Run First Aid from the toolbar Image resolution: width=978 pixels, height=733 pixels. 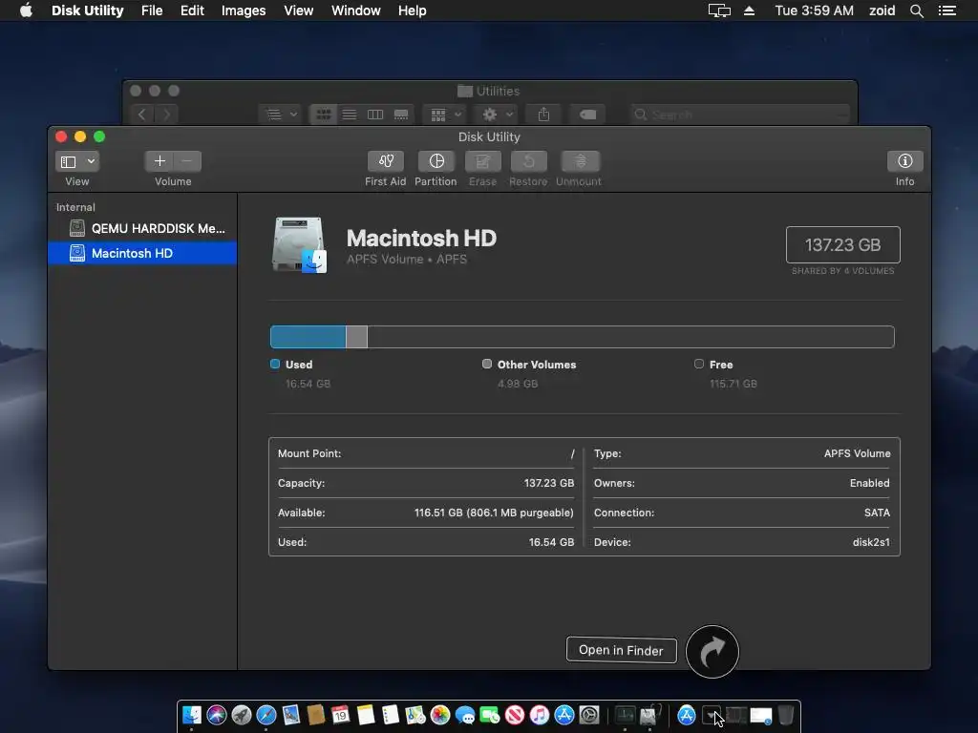(386, 161)
